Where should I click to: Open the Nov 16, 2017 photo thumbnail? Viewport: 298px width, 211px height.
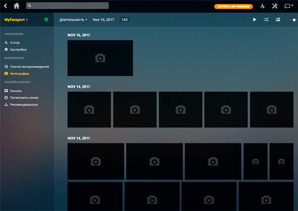(x=100, y=58)
